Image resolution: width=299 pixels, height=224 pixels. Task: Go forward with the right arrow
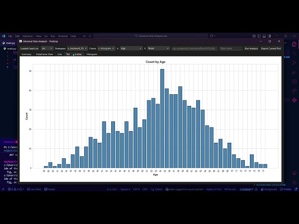90,36
